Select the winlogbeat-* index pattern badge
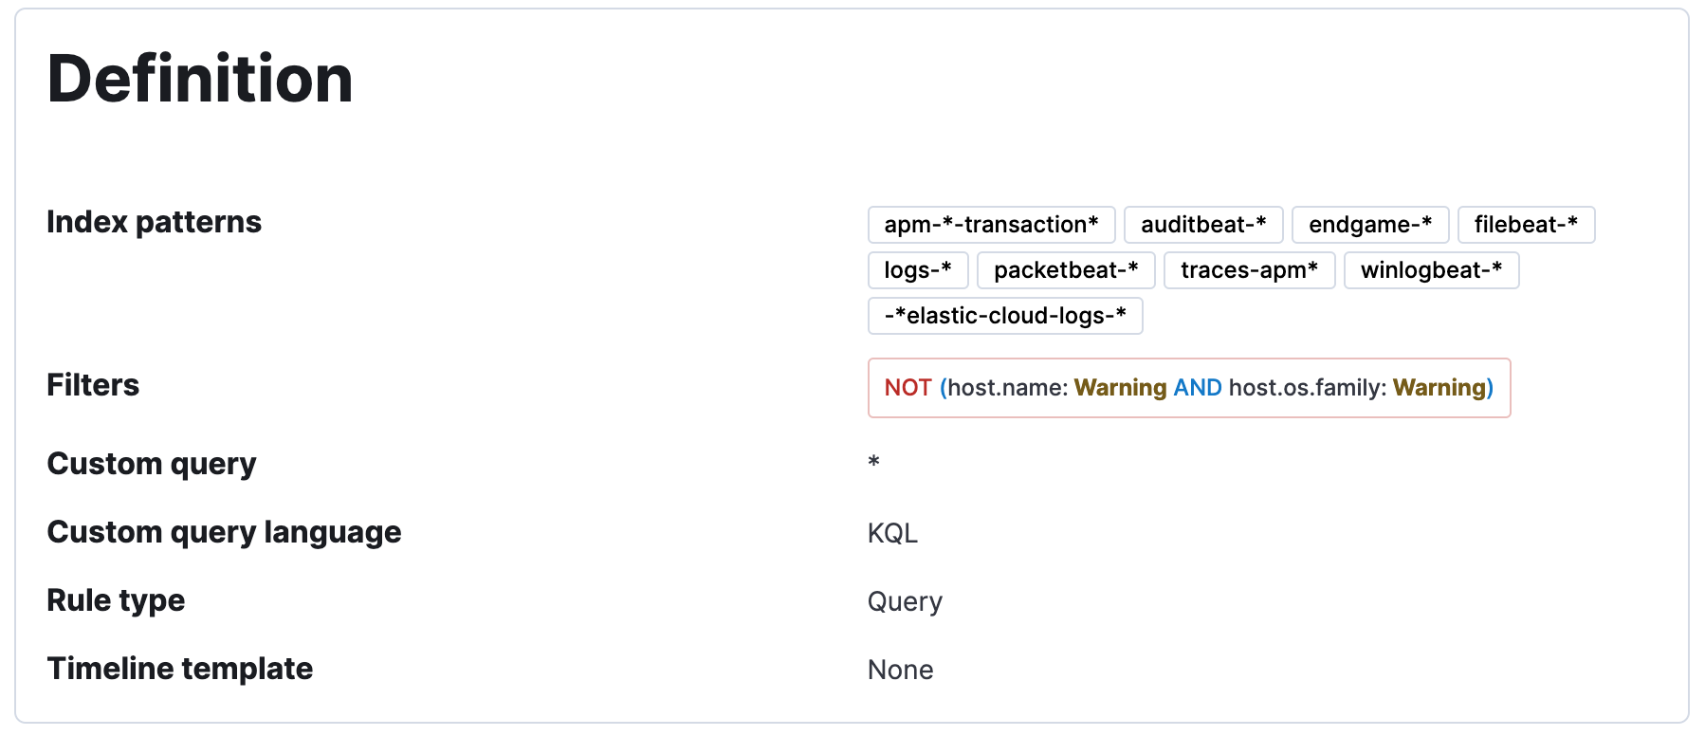 click(x=1431, y=270)
